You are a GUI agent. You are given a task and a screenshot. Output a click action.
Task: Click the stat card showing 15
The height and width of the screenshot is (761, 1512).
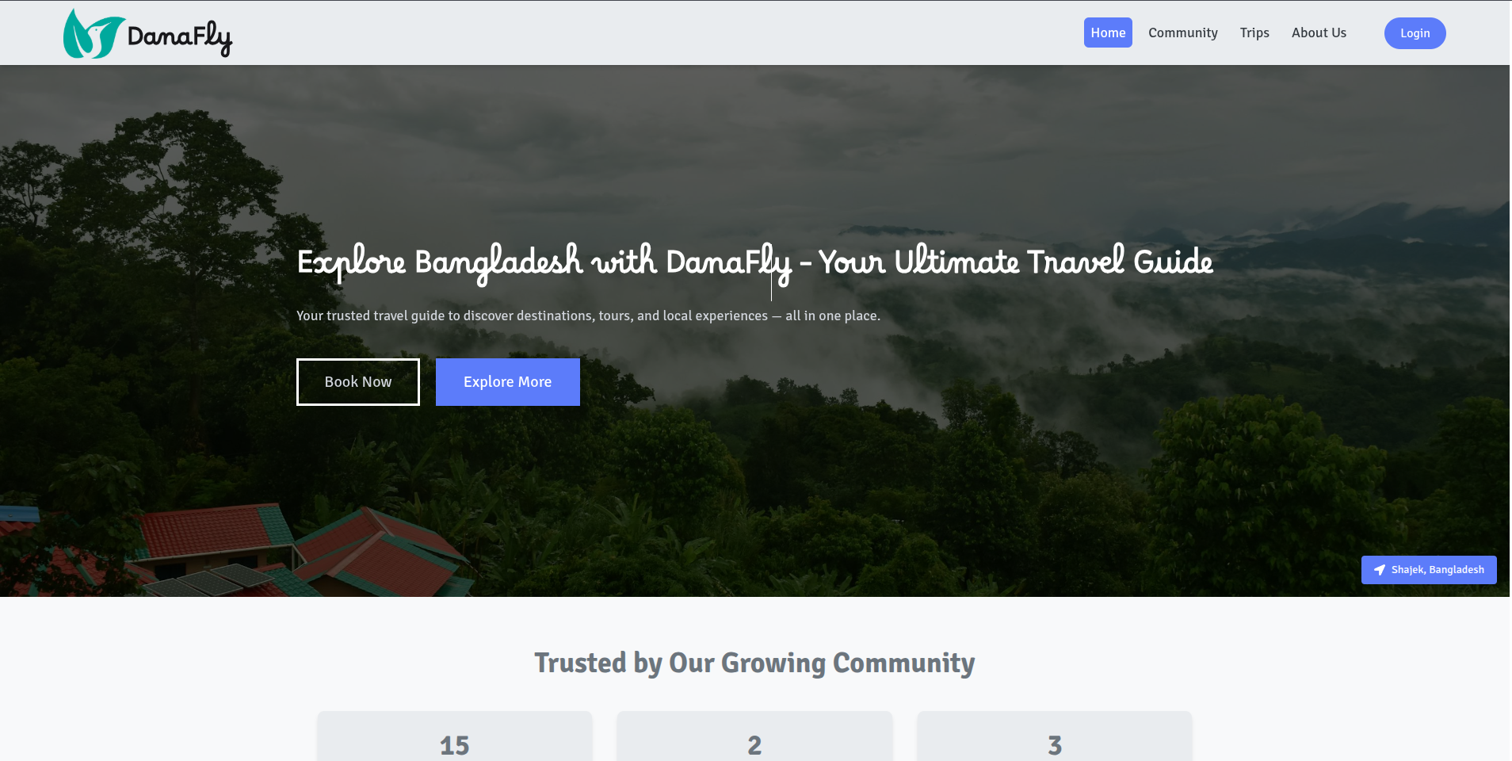455,736
